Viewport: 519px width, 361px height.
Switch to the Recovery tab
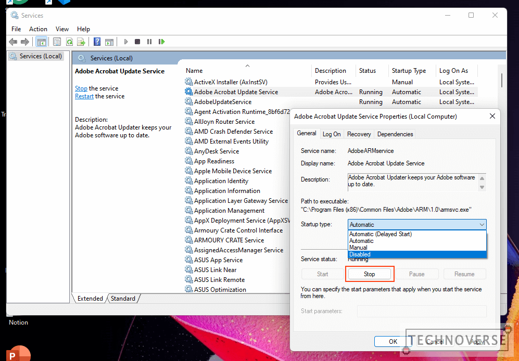coord(359,134)
